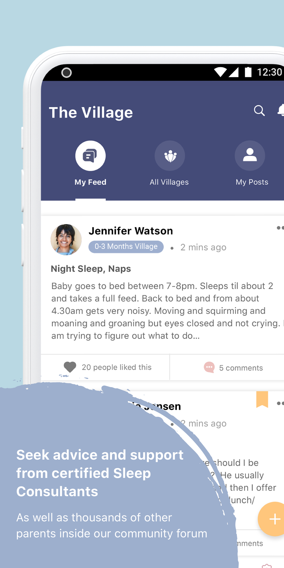
Task: Toggle the bookmark on the second post
Action: (262, 399)
